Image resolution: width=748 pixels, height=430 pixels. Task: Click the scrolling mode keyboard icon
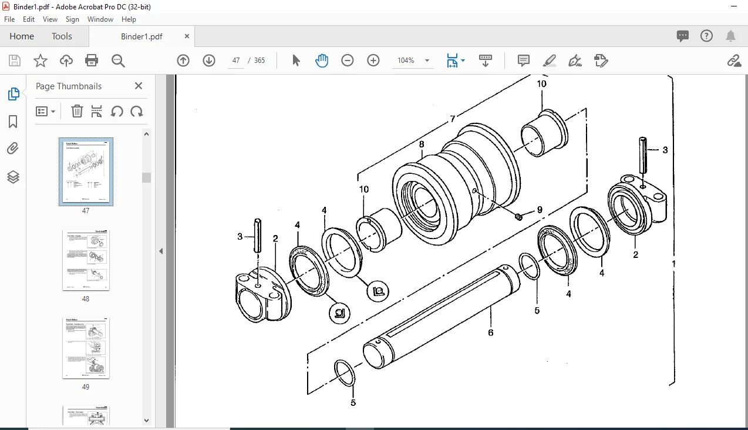pyautogui.click(x=486, y=61)
